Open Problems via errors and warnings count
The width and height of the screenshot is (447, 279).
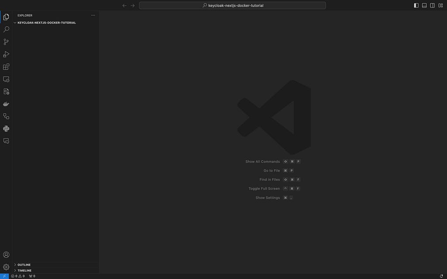click(x=17, y=276)
